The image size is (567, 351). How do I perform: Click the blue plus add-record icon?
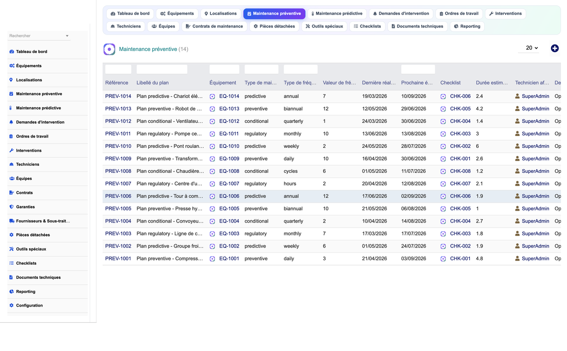click(555, 48)
